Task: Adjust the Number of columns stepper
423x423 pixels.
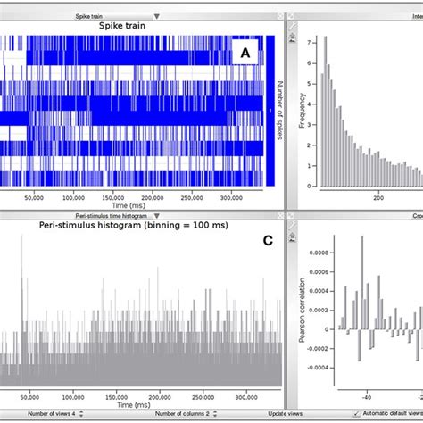Action: (x=215, y=413)
